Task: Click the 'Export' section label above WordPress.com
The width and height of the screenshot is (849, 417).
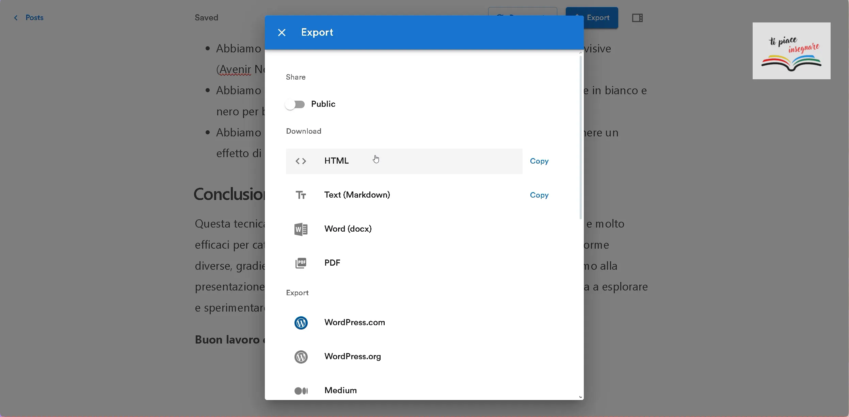Action: pyautogui.click(x=297, y=293)
